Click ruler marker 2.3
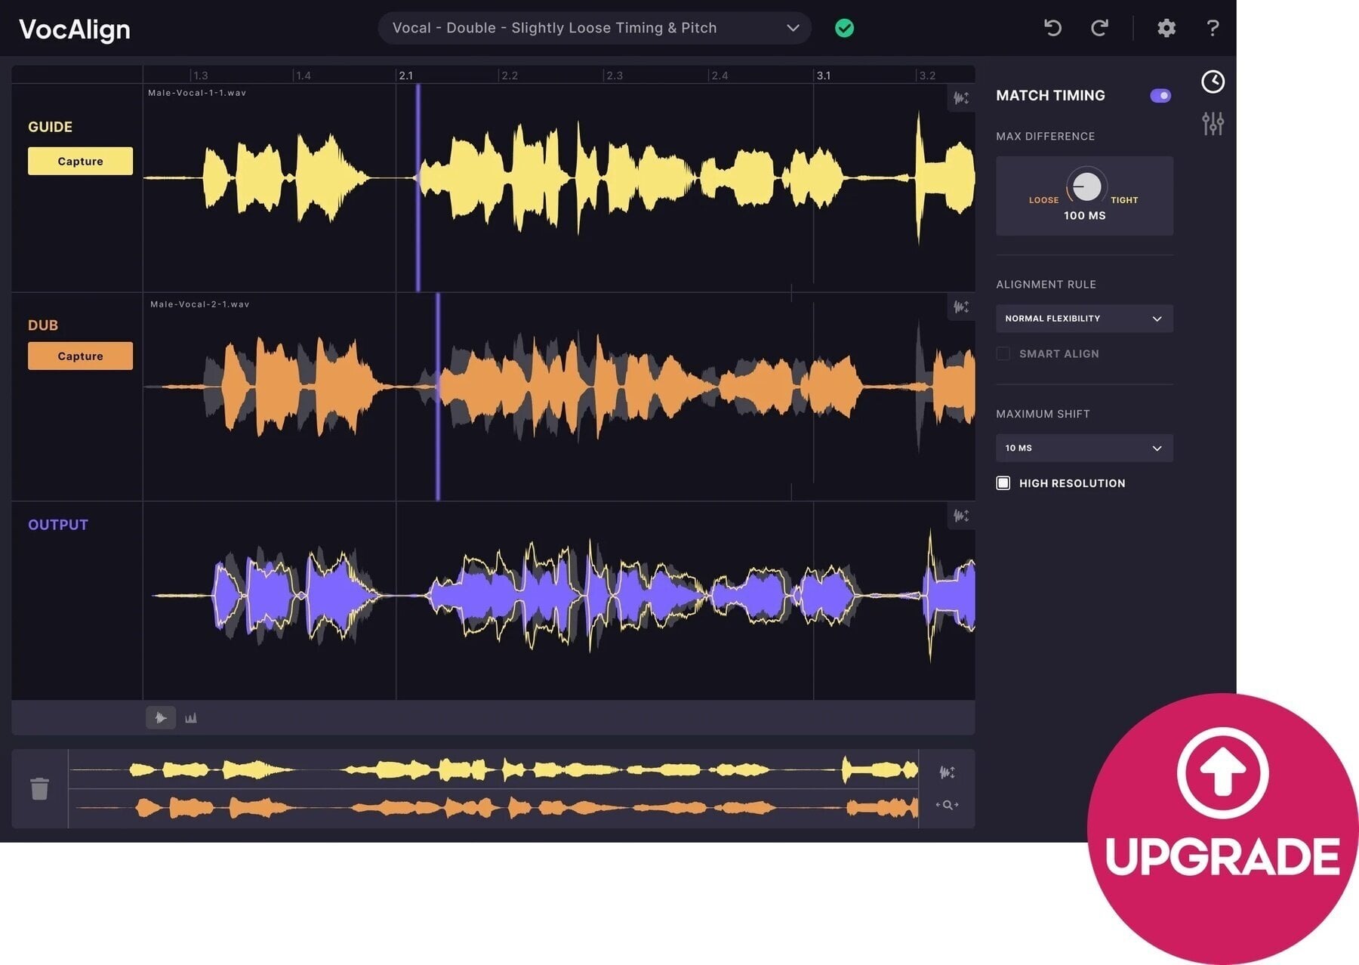This screenshot has height=965, width=1359. (x=615, y=76)
